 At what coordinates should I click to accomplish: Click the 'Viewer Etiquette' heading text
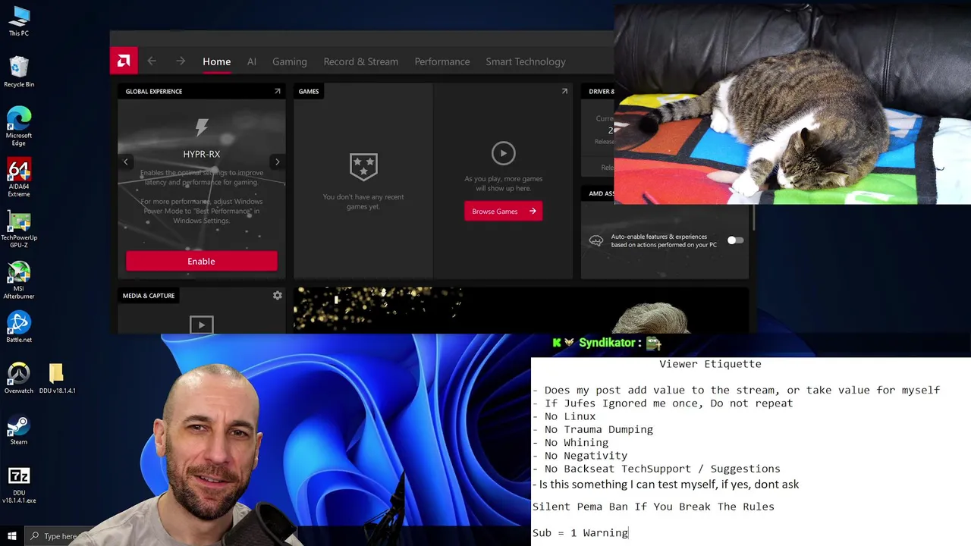point(710,364)
